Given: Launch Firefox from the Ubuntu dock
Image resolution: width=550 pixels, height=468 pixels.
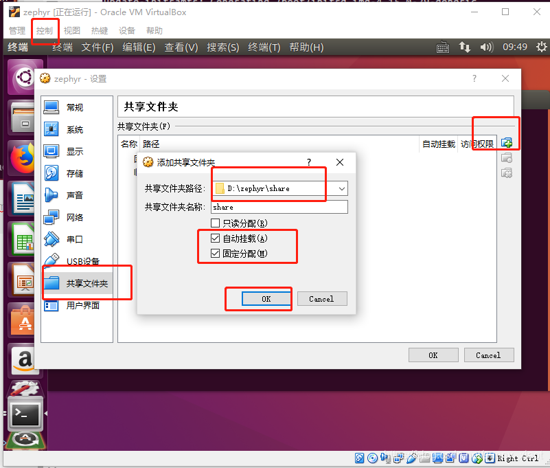Looking at the screenshot, I should pyautogui.click(x=23, y=157).
